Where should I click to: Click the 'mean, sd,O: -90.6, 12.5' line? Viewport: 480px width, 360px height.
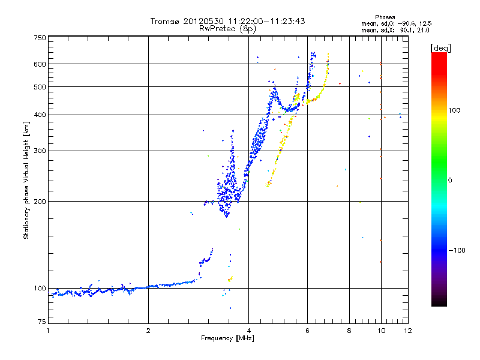pos(397,23)
